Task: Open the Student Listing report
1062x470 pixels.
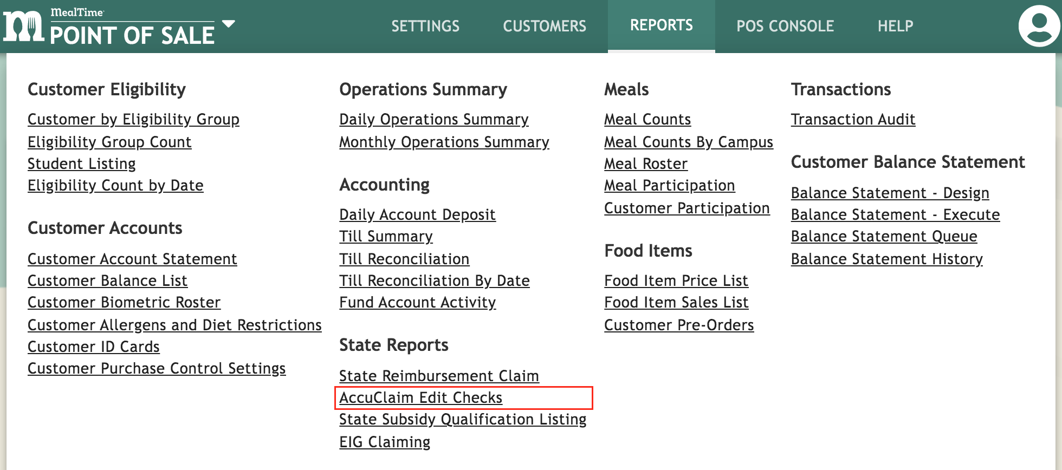Action: [82, 164]
